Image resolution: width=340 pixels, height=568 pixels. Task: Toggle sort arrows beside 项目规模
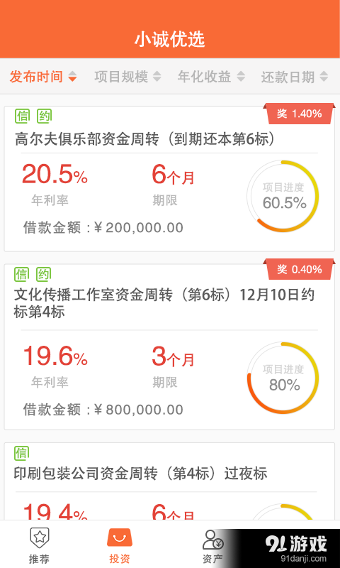(x=157, y=77)
